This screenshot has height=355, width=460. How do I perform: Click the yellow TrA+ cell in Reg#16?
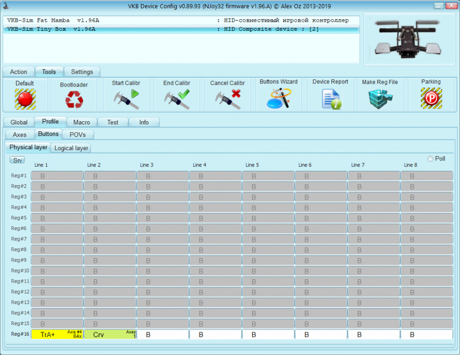(57, 335)
